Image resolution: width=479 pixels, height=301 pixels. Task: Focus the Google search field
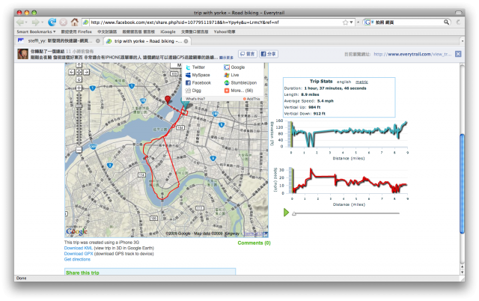(409, 22)
